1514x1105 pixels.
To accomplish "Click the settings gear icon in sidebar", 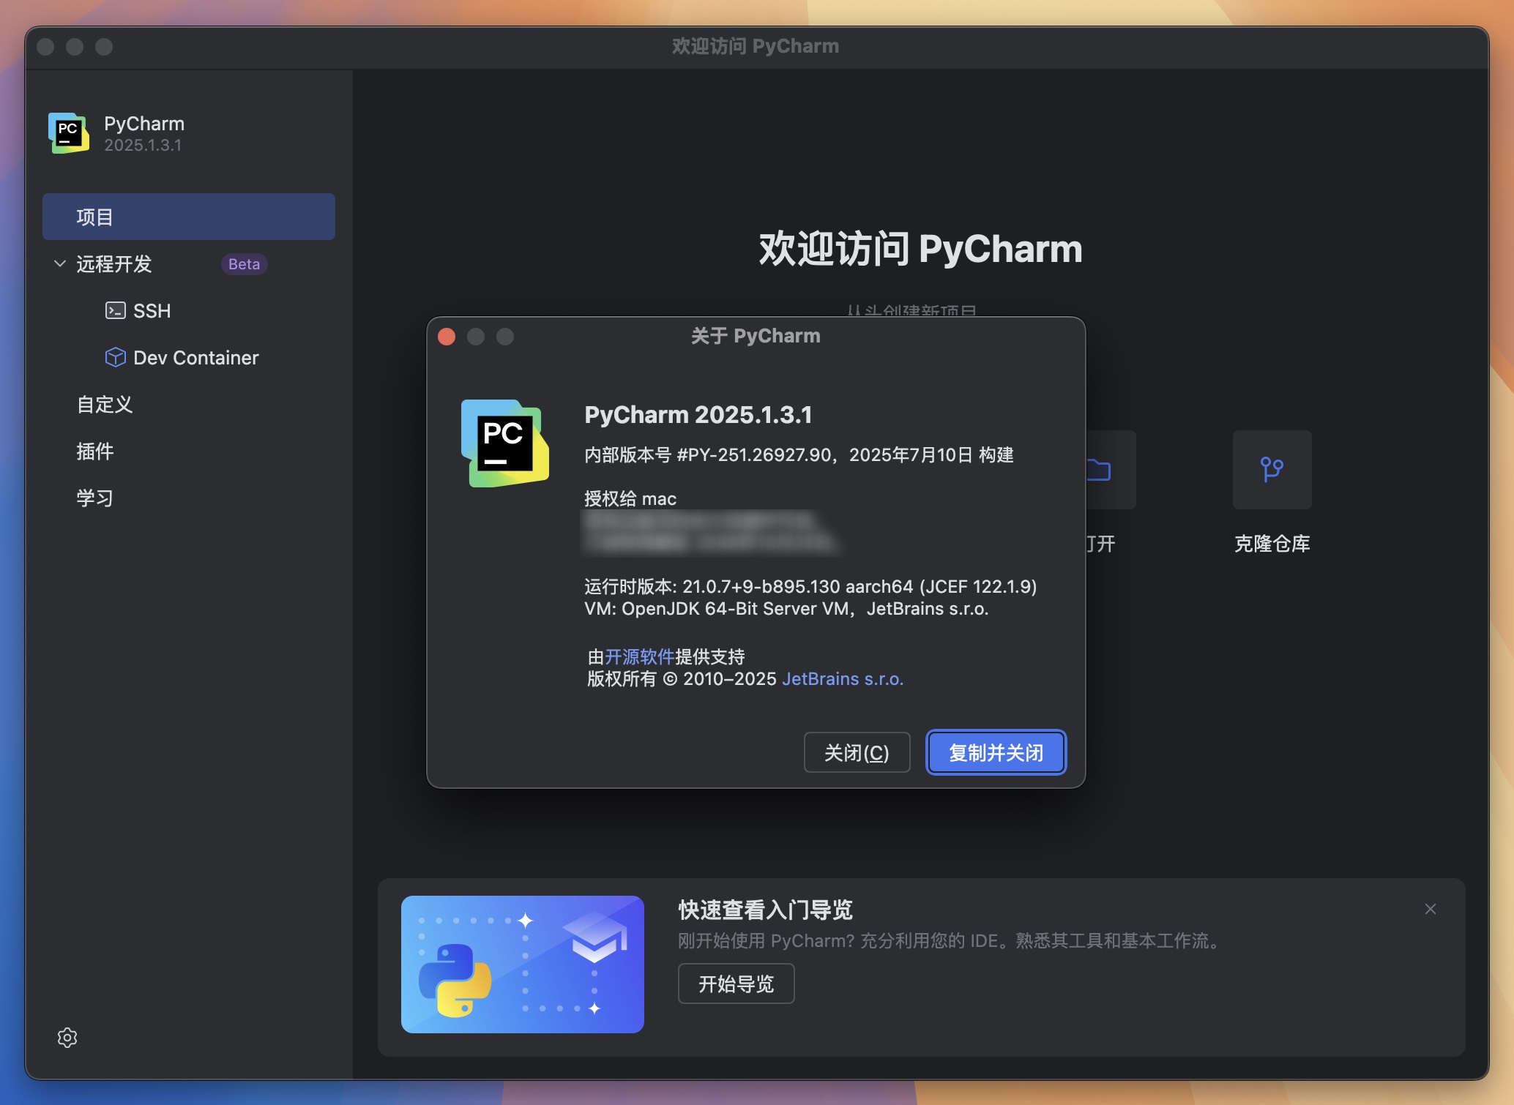I will pyautogui.click(x=67, y=1037).
